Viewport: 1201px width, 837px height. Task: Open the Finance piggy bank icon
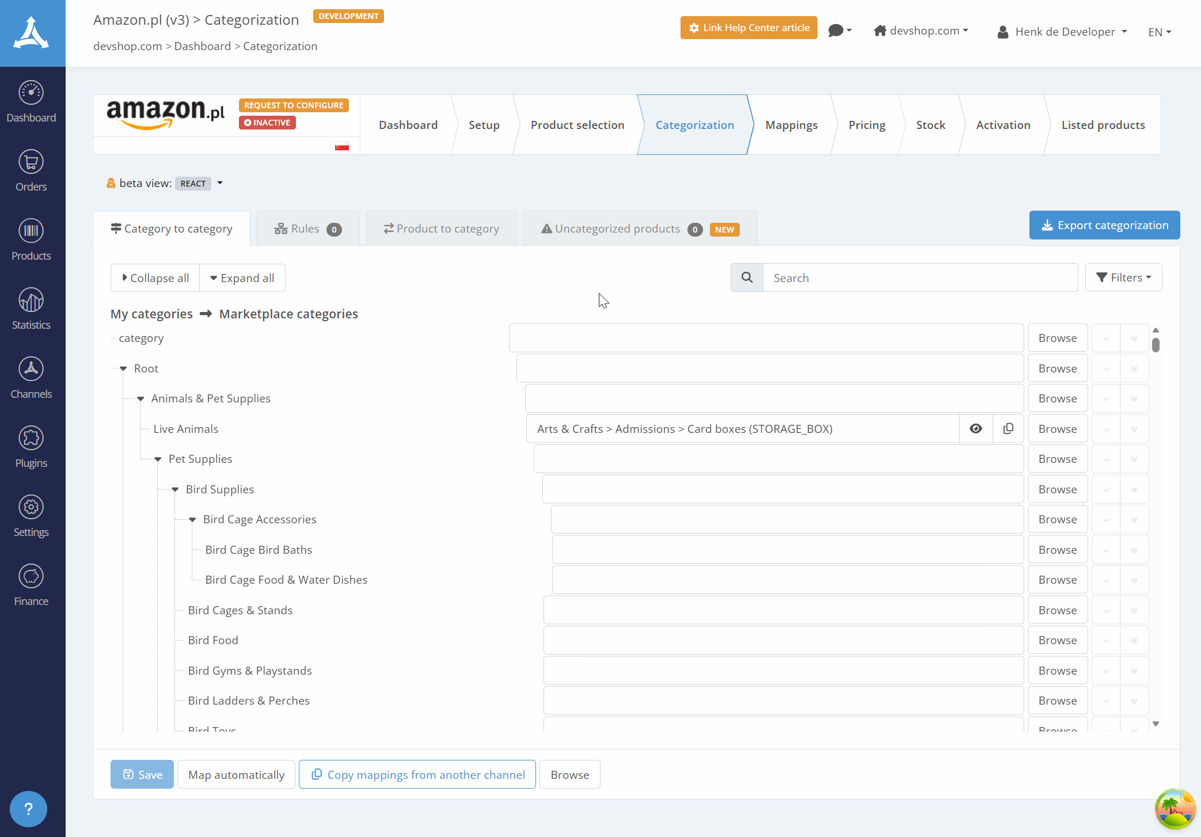[31, 576]
